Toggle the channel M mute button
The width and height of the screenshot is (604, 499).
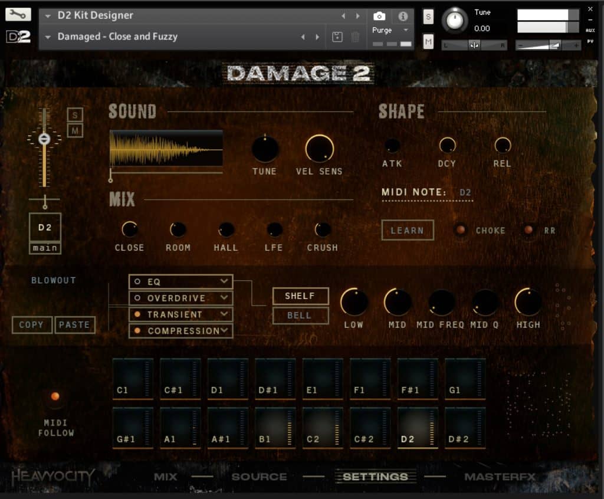75,131
